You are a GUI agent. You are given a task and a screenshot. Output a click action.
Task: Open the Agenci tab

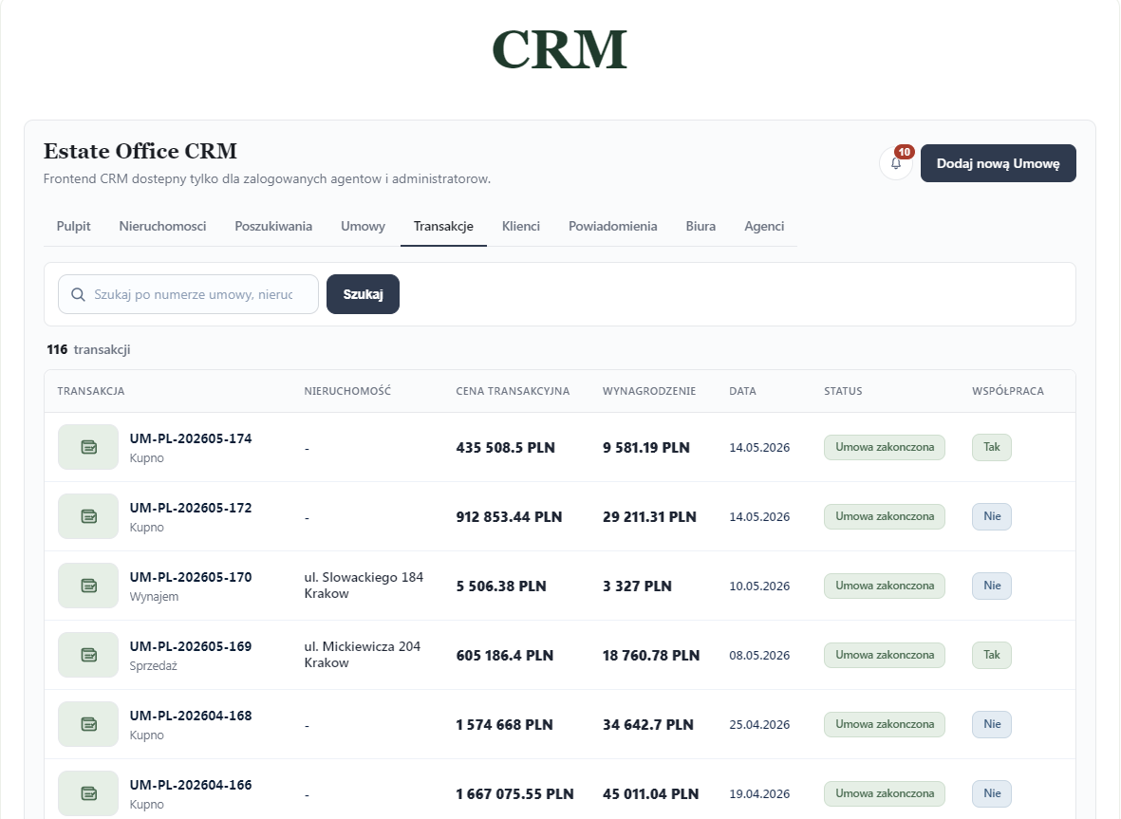pos(763,227)
